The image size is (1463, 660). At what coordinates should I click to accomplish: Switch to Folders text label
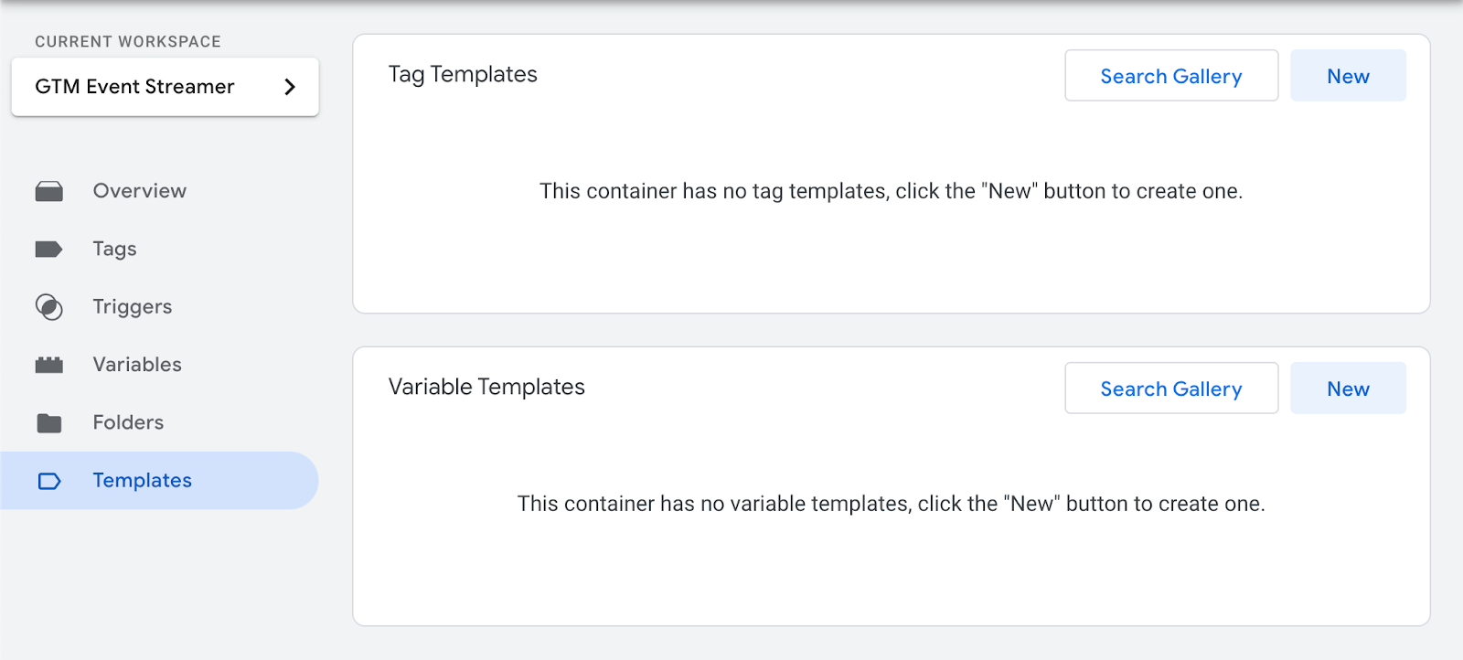[x=128, y=422]
